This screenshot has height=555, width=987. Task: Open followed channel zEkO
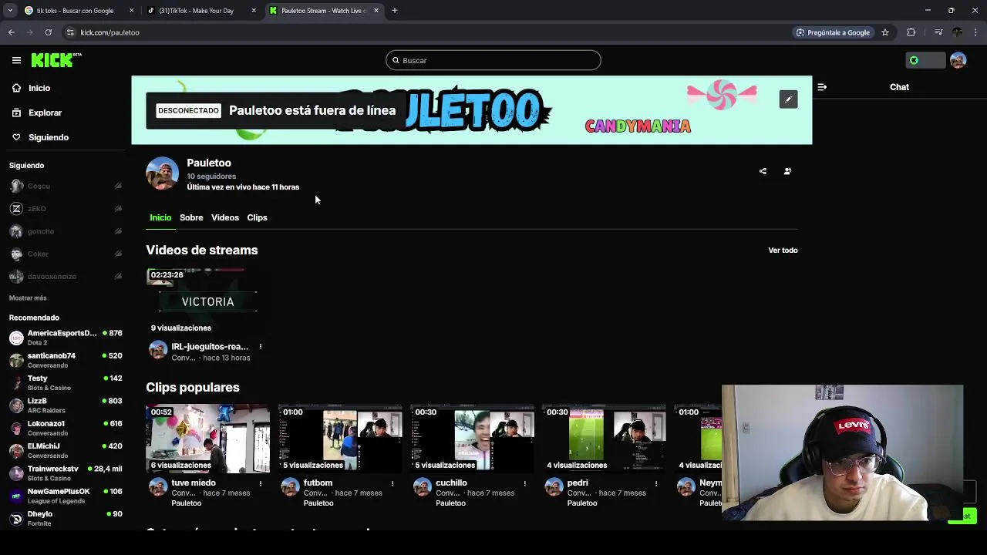pos(66,209)
